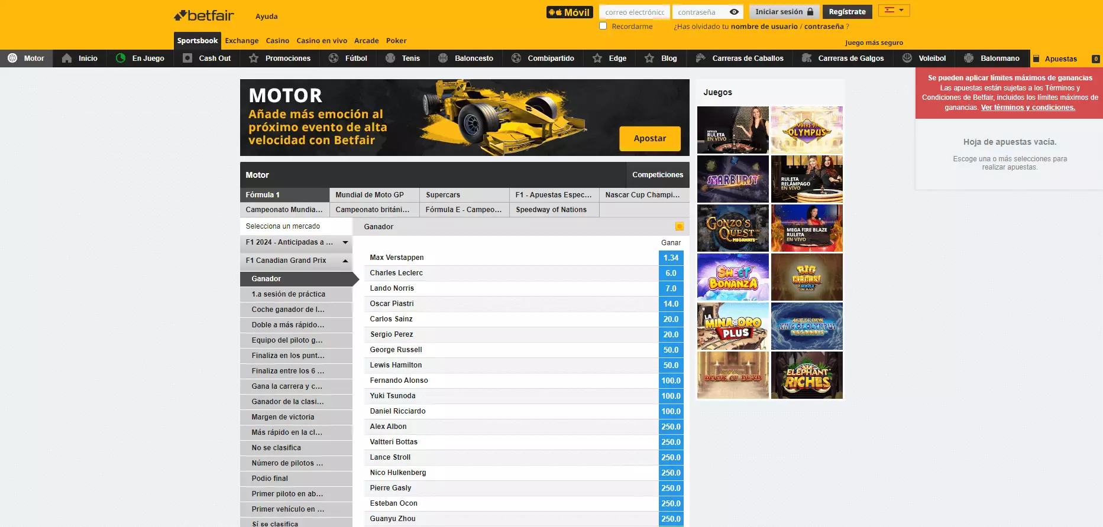The width and height of the screenshot is (1103, 527).
Task: Open the Apuestas betslip icon
Action: click(x=1036, y=58)
